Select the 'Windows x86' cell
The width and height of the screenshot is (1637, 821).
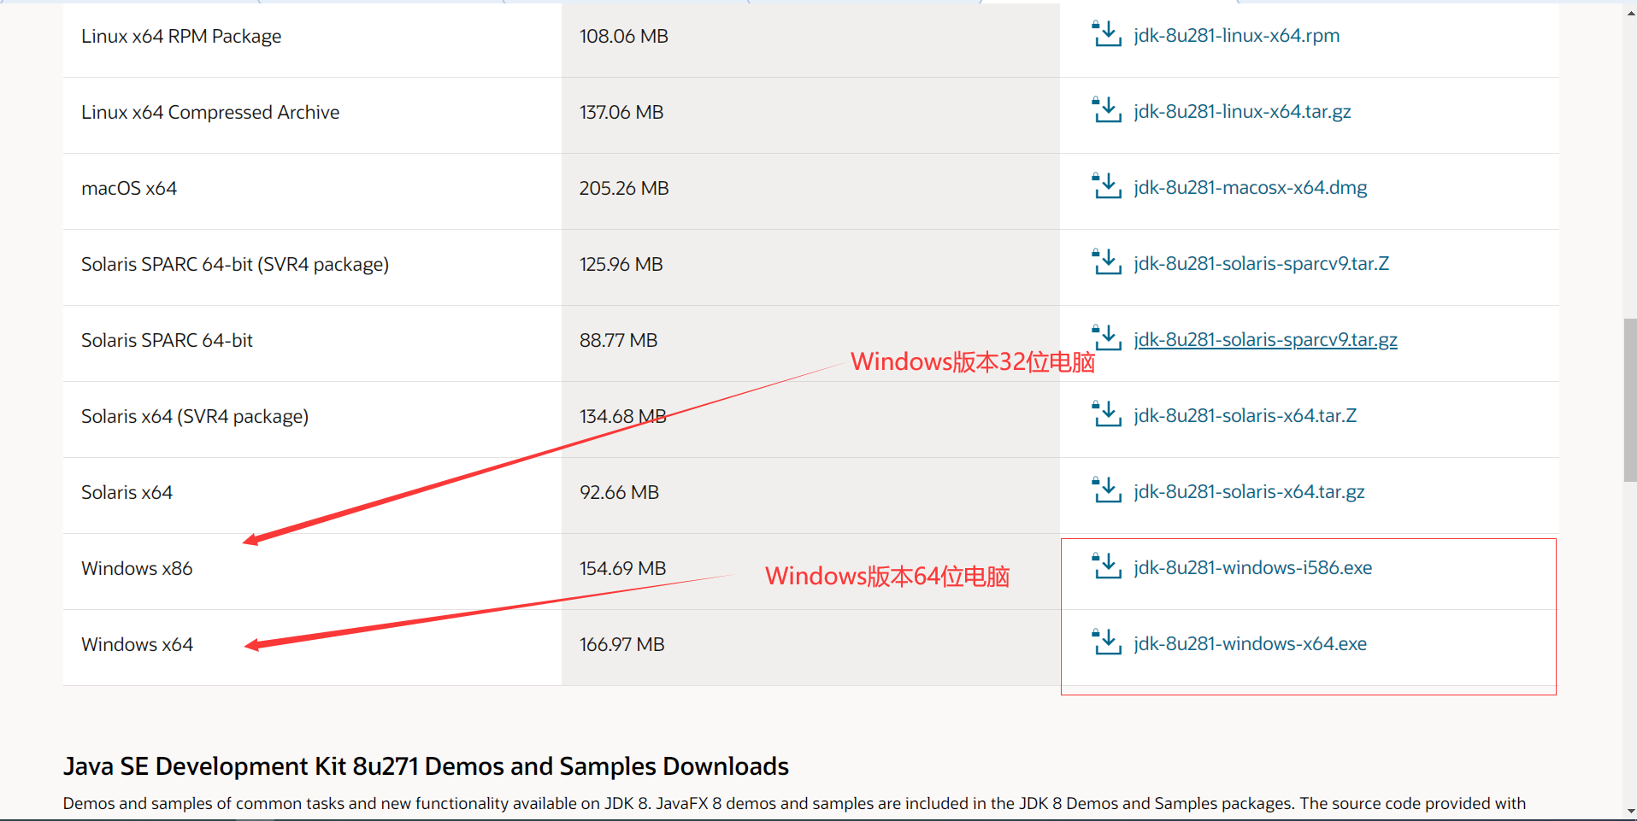(312, 572)
